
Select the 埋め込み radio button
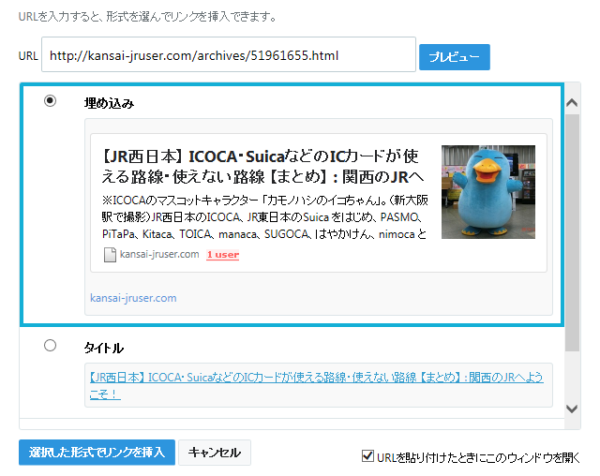[x=50, y=101]
